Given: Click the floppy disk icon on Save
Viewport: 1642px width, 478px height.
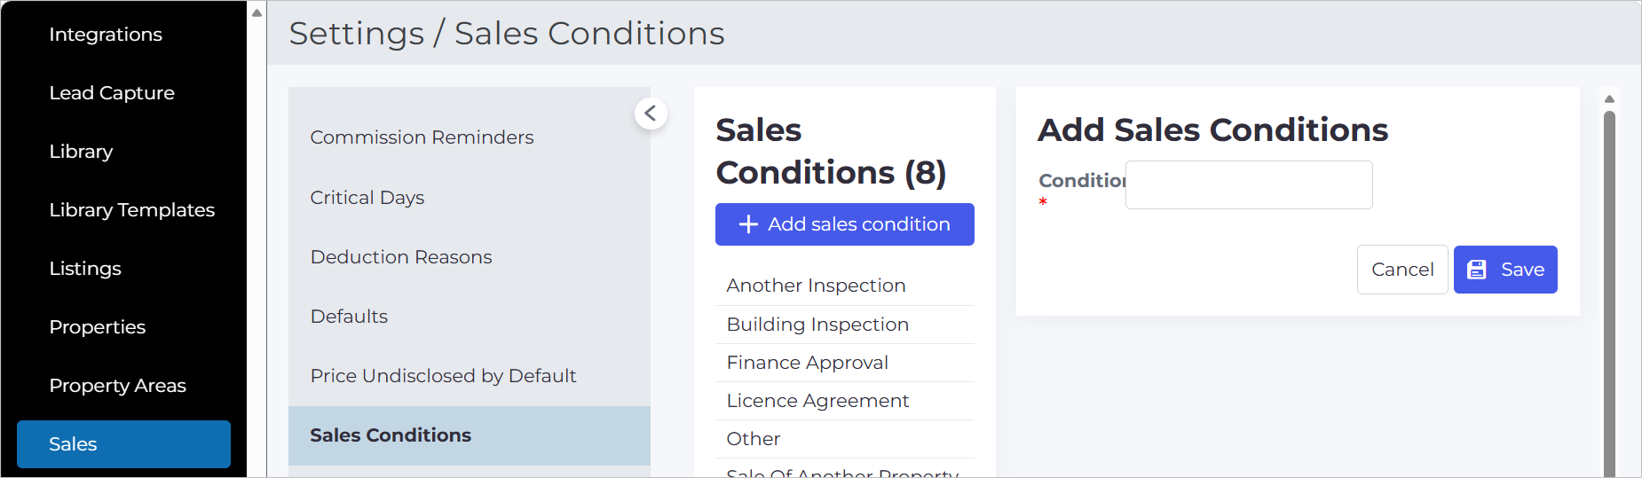Looking at the screenshot, I should pyautogui.click(x=1477, y=270).
